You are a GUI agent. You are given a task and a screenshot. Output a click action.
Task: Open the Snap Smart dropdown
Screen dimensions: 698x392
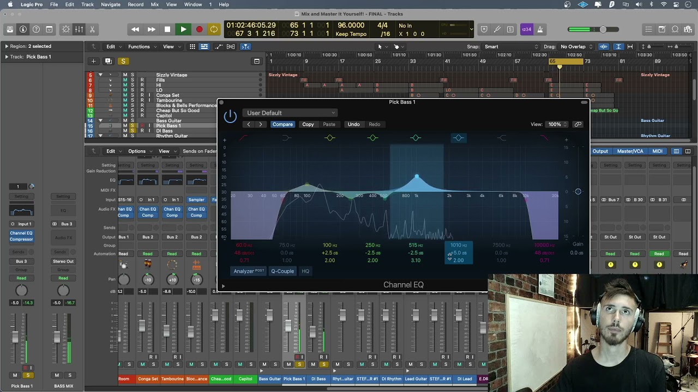click(x=510, y=47)
